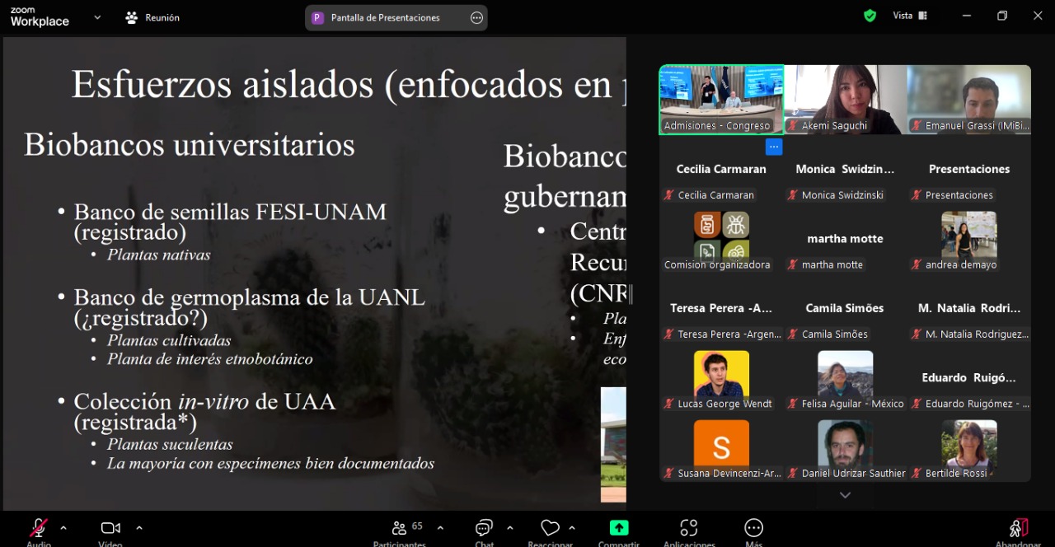Select the Pantalla de Presentaciones tab
Screen dimensions: 1055x547
(x=385, y=17)
